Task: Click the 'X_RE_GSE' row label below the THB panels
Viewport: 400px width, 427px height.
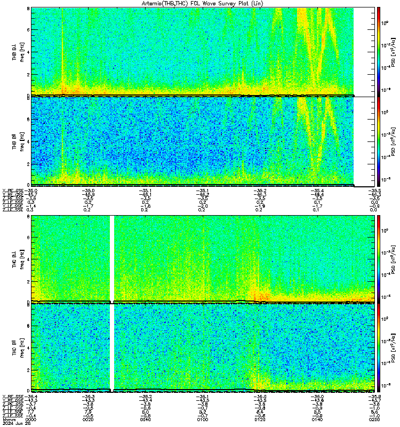Action: tap(13, 191)
